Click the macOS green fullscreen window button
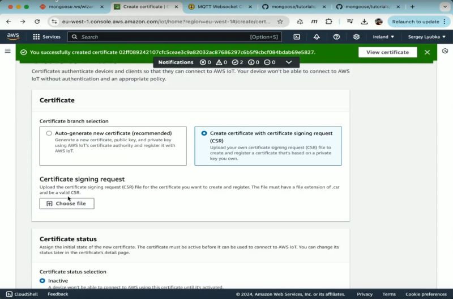 pos(26,7)
